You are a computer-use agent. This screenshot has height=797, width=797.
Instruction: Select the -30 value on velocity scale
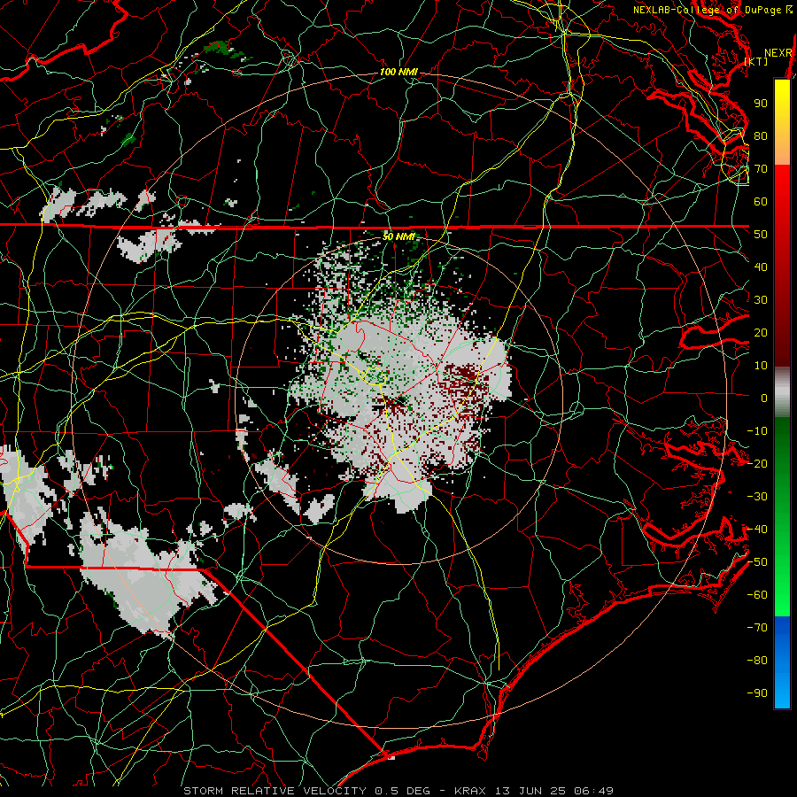click(x=757, y=497)
